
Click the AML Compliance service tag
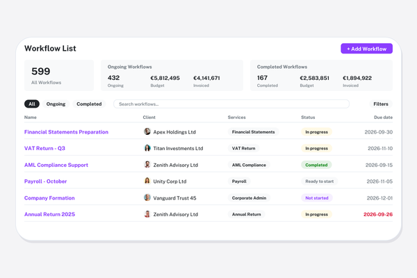coord(249,165)
